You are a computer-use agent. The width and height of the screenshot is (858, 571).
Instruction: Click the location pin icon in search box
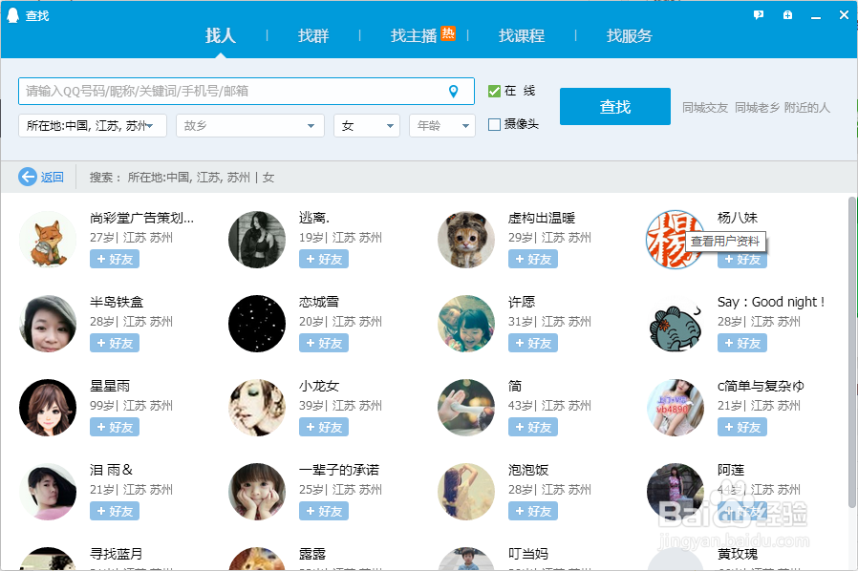(453, 92)
